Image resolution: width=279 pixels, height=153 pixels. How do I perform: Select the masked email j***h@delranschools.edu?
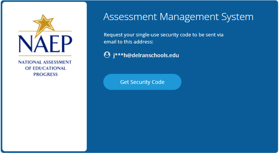[146, 55]
